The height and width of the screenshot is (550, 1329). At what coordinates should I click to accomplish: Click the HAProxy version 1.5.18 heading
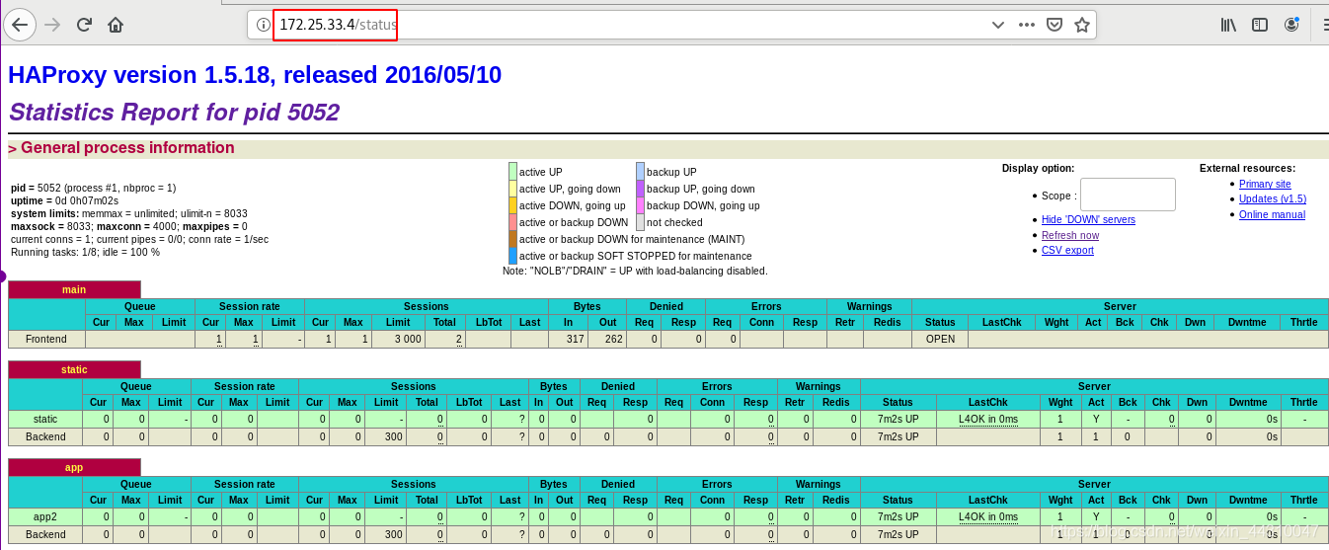[255, 75]
